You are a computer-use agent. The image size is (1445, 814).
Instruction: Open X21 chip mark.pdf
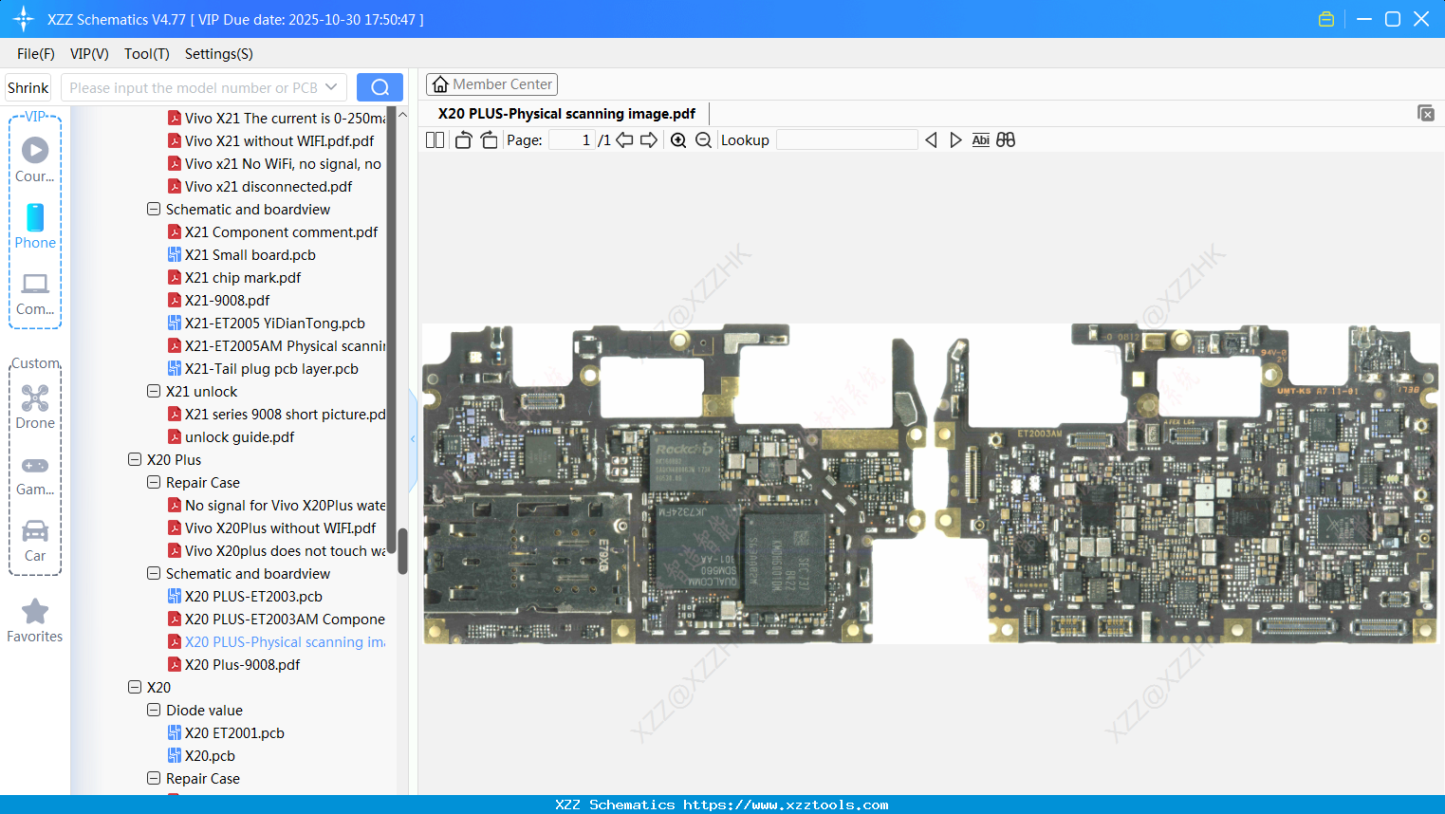coord(243,277)
